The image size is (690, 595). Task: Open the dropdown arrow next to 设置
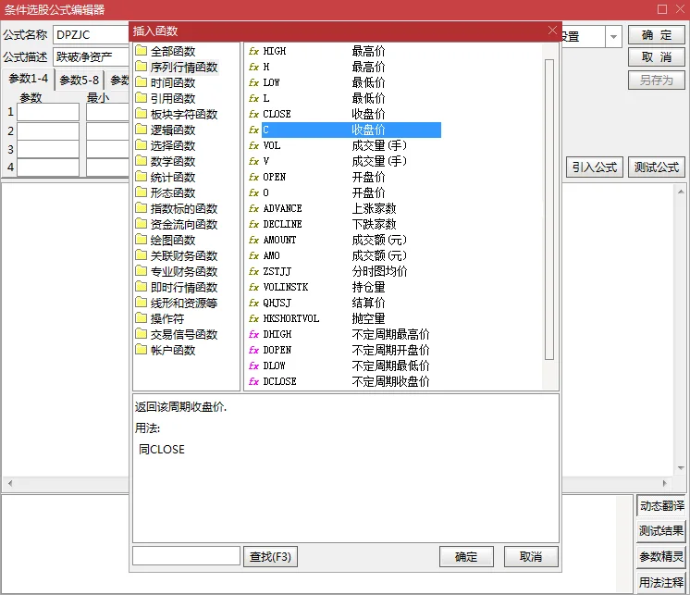point(613,36)
